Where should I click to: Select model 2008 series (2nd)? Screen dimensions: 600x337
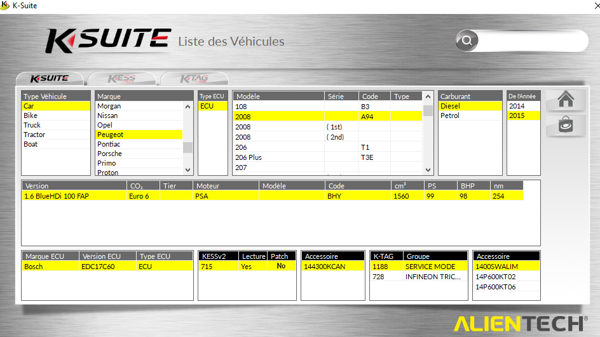[327, 137]
